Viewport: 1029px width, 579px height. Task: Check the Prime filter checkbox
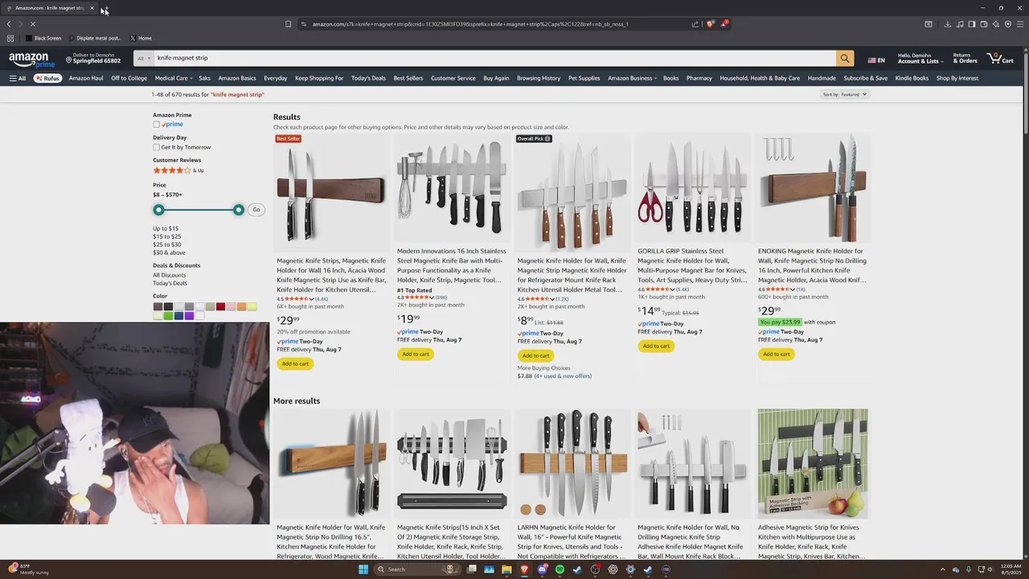pyautogui.click(x=157, y=125)
